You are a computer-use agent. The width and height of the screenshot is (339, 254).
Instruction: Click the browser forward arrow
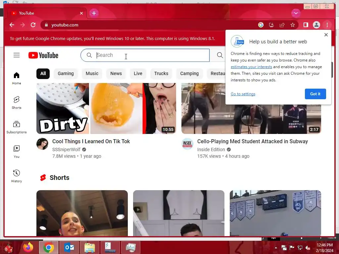tap(23, 25)
